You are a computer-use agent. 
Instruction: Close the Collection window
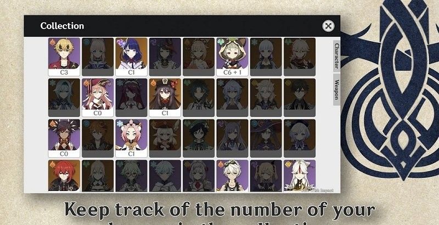click(x=328, y=26)
